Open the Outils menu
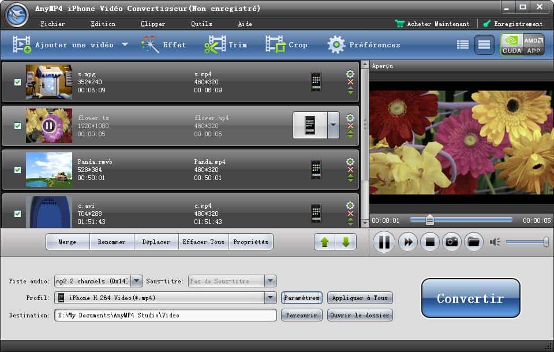Viewport: 554px width, 352px height. [202, 24]
